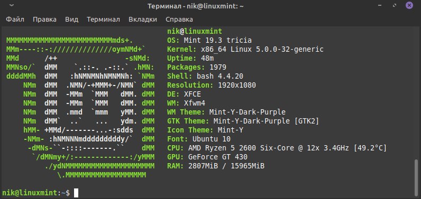Viewport: 421px width, 199px height.
Task: Click the 'Packages: 1979' line
Action: pyautogui.click(x=197, y=67)
